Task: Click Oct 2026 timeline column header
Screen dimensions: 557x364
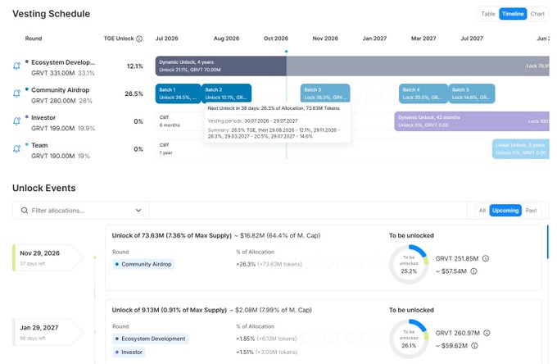Action: (x=276, y=39)
